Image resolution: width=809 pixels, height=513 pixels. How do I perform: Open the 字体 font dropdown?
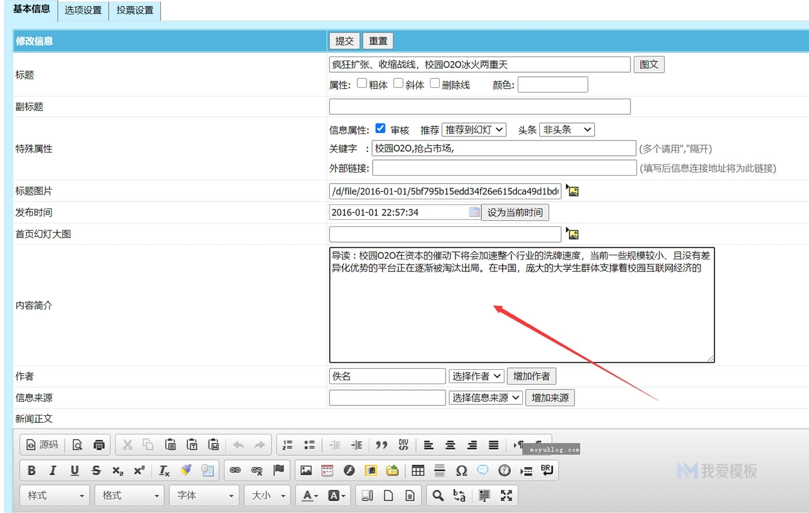click(x=205, y=496)
